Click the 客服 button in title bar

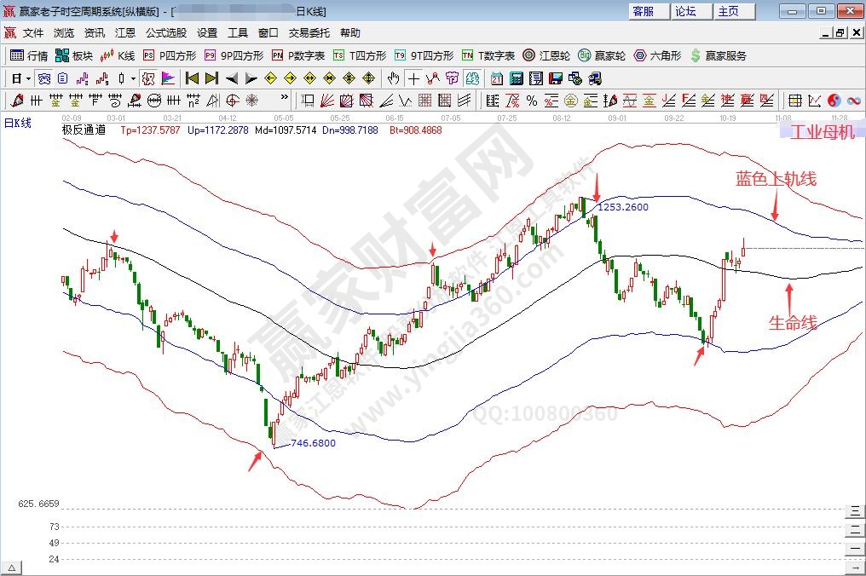pyautogui.click(x=644, y=11)
